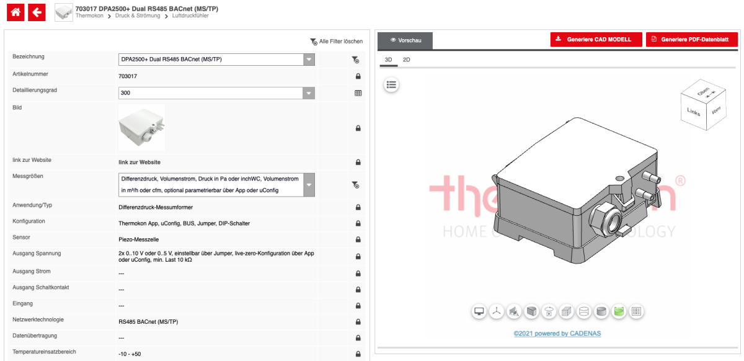Viewport: 744px width, 361px height.
Task: Select the shaded with edges display icon
Action: (x=531, y=311)
